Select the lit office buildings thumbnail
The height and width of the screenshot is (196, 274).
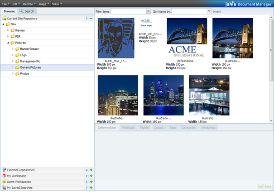tap(118, 96)
